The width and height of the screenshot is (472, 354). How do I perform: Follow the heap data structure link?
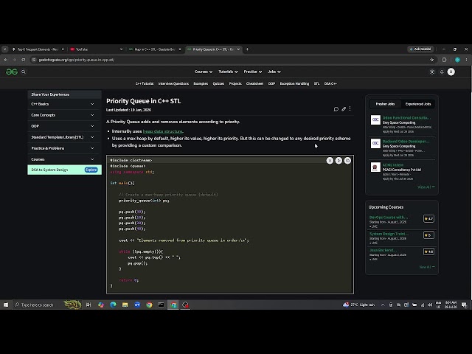click(162, 131)
